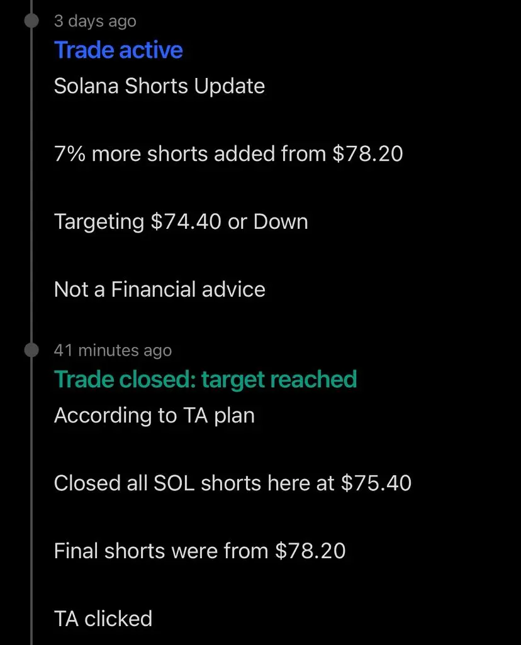Viewport: 521px width, 645px height.
Task: Click the 'According to TA plan' line
Action: point(154,416)
